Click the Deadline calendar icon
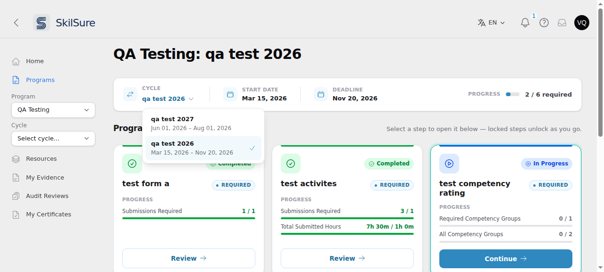 321,94
